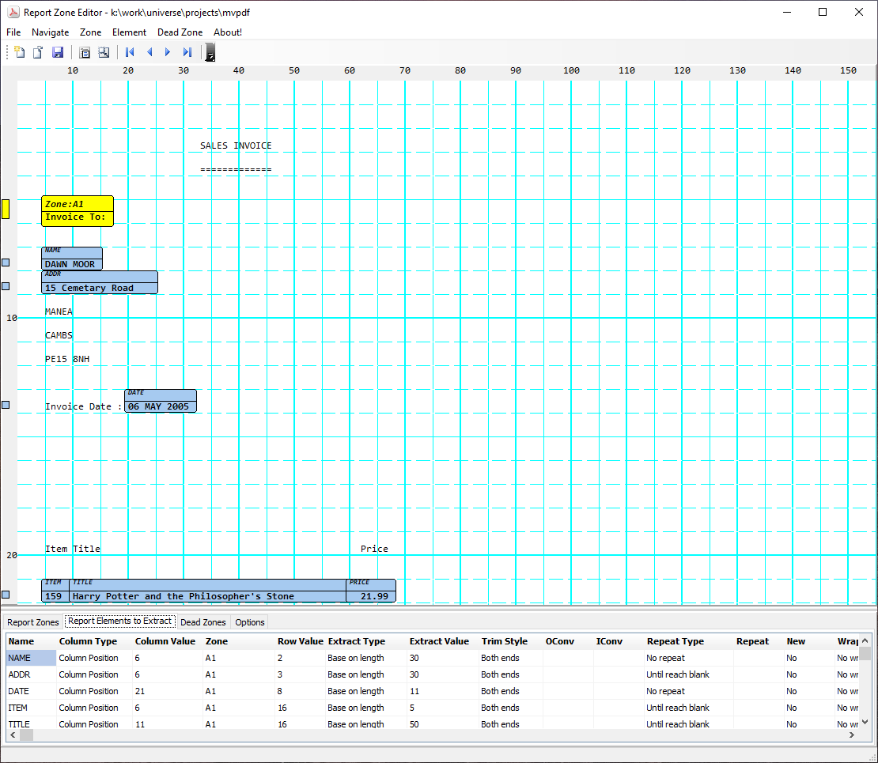Viewport: 878px width, 763px height.
Task: Click the properties list toolbar icon
Action: (85, 52)
